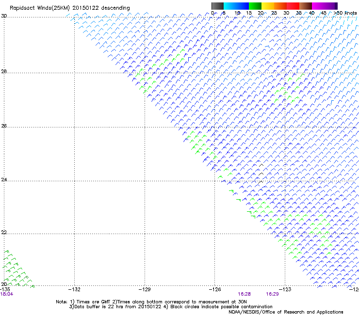Select the brown 35-40 knots color segment
The image size is (359, 315).
click(306, 6)
